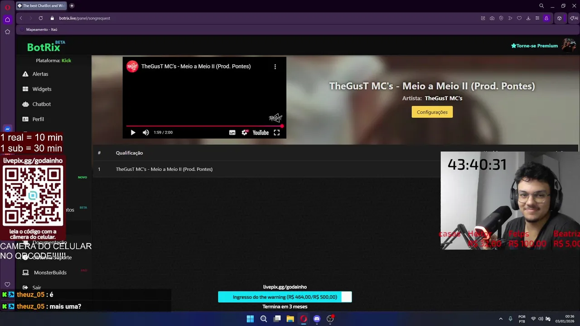The image size is (580, 326).
Task: Add page to bookmarks with heart icon
Action: [519, 18]
